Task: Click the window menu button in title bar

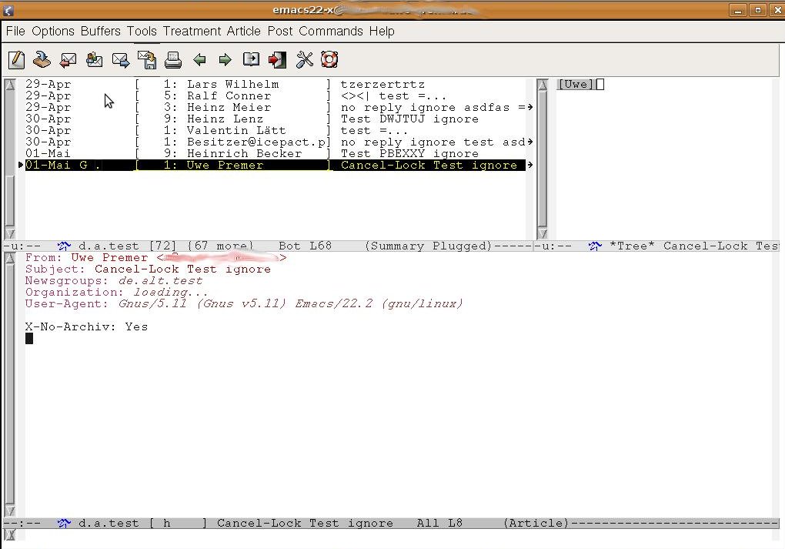Action: point(8,10)
